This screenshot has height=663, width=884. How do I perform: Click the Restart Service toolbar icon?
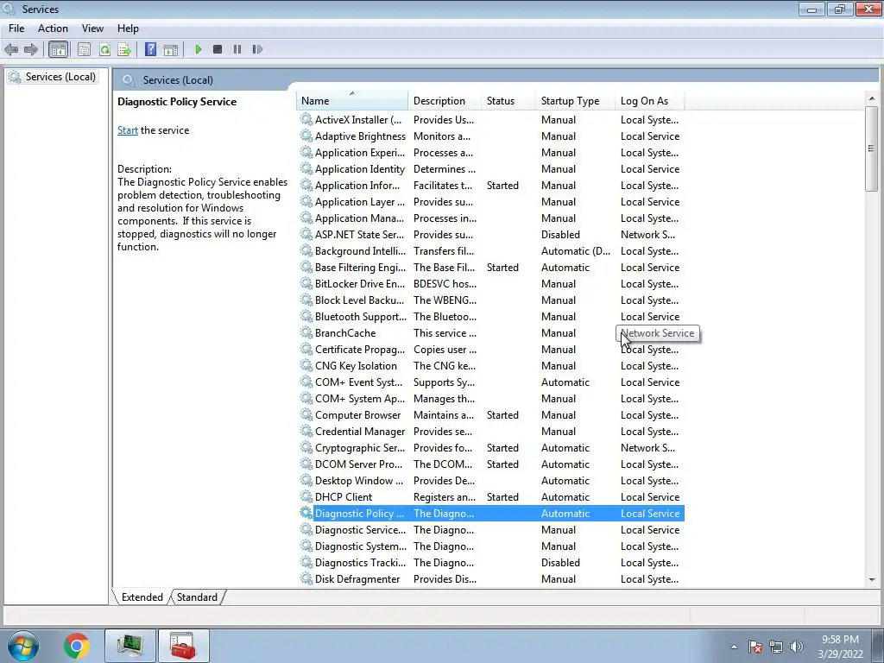pos(257,49)
